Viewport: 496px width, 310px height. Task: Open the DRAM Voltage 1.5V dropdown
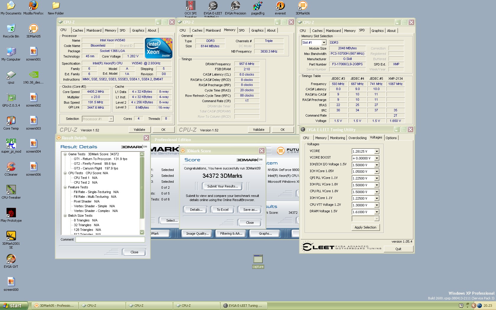click(x=377, y=212)
